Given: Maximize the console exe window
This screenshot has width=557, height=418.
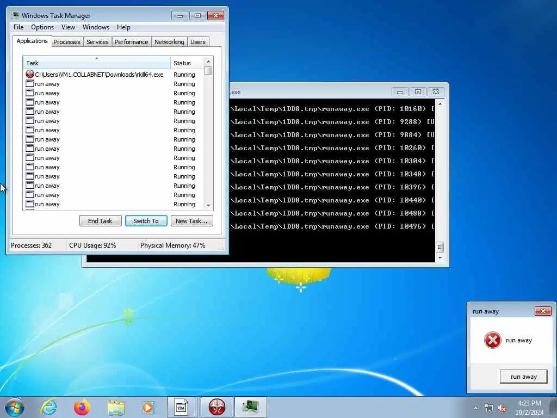Looking at the screenshot, I should click(418, 91).
